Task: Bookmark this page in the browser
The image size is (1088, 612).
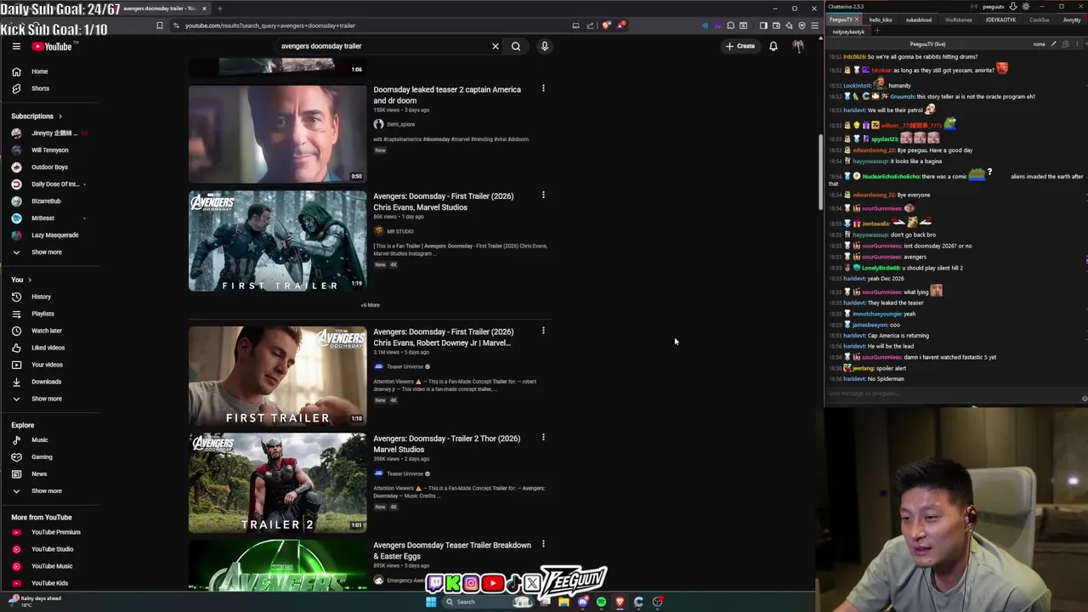Action: tap(159, 25)
